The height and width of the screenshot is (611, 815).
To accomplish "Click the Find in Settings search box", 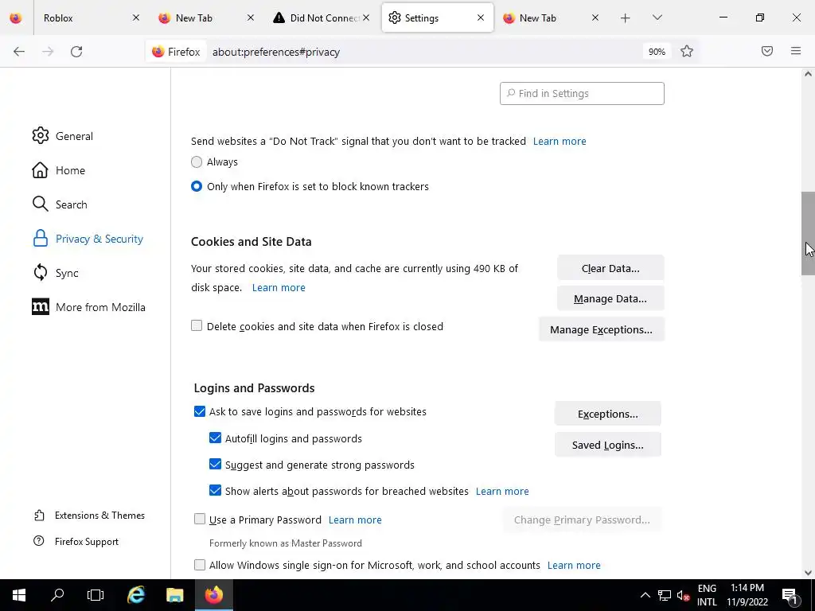I will pyautogui.click(x=582, y=94).
